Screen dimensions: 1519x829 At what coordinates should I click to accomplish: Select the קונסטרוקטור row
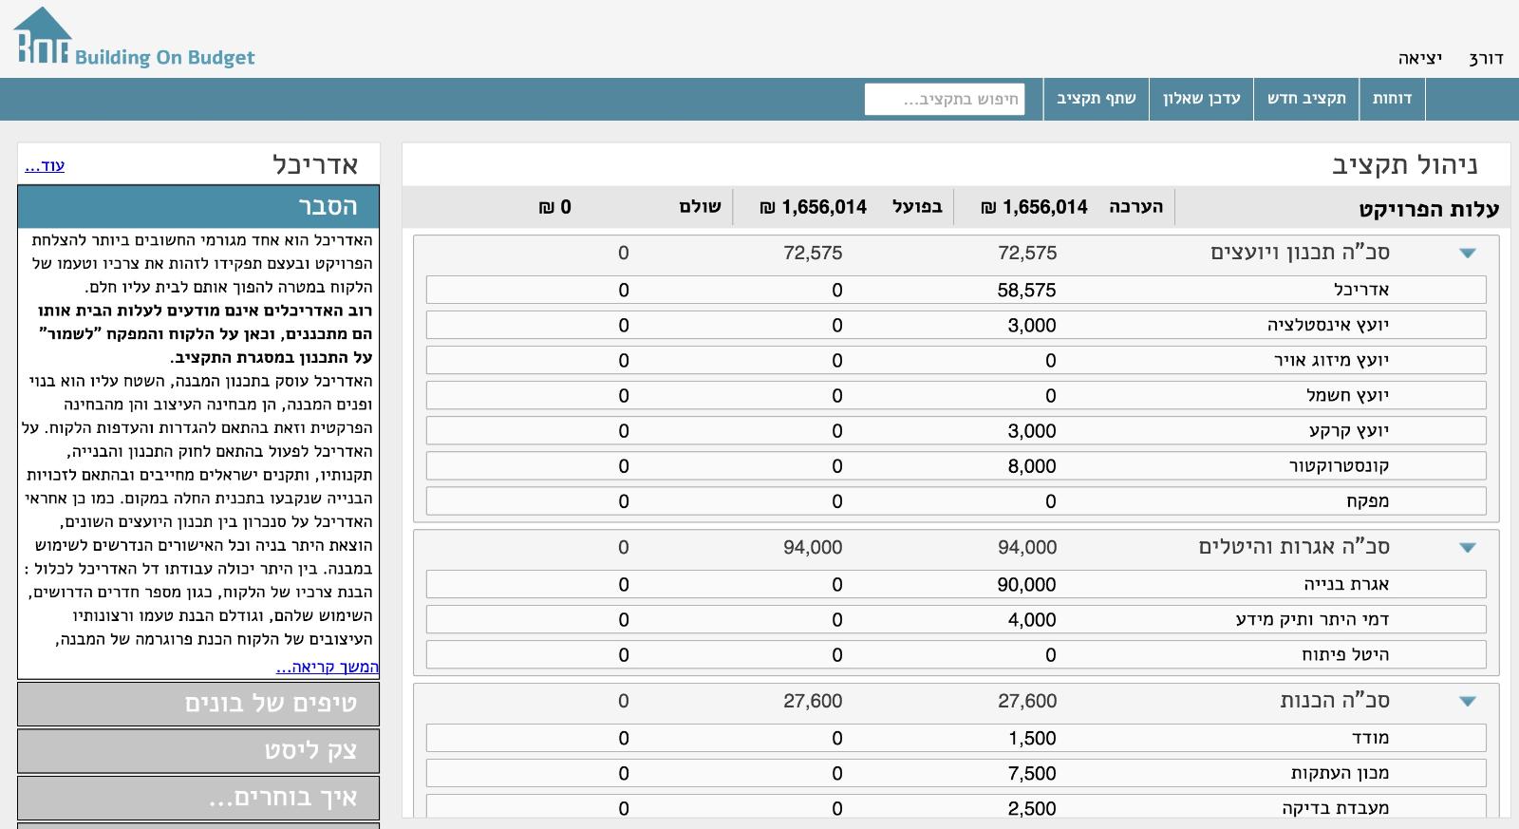point(956,465)
